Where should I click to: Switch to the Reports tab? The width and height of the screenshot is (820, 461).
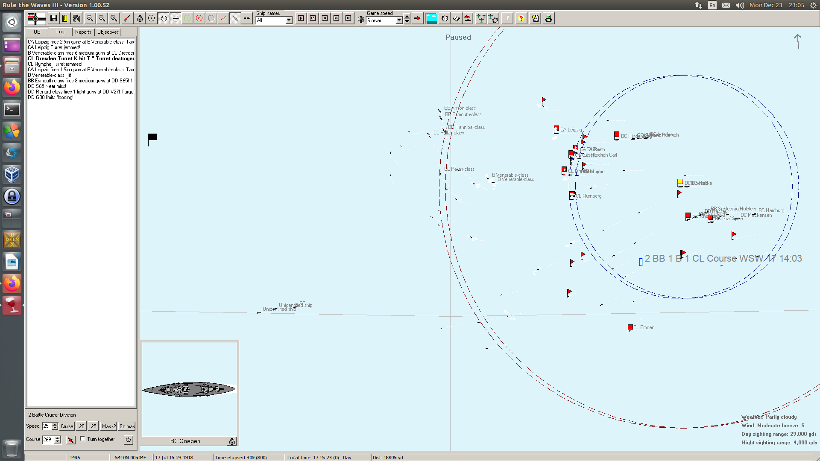[x=83, y=32]
